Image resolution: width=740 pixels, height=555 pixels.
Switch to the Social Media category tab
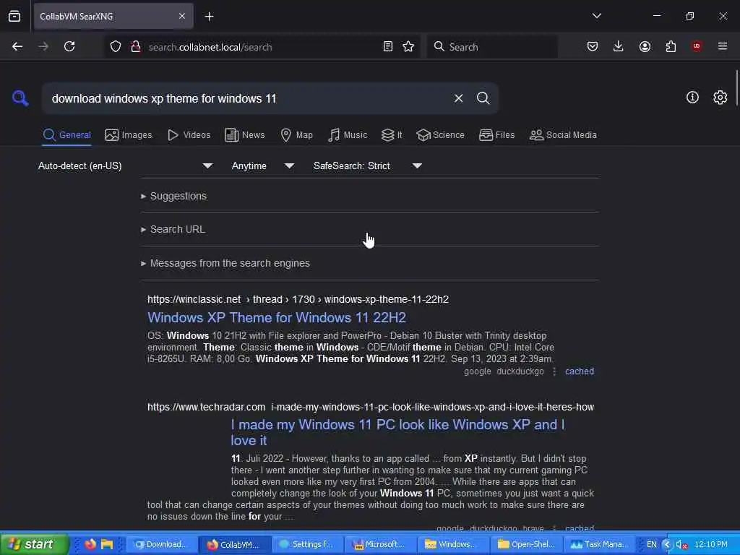point(563,135)
